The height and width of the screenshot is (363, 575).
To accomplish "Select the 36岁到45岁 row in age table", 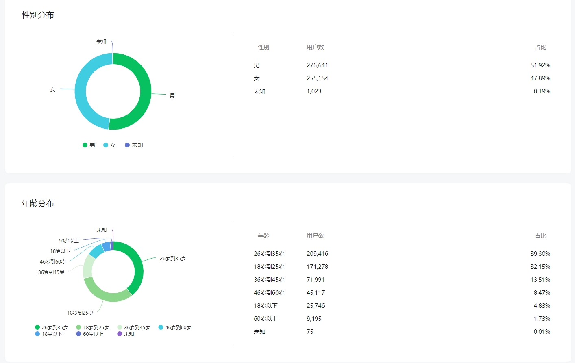I will tap(402, 280).
